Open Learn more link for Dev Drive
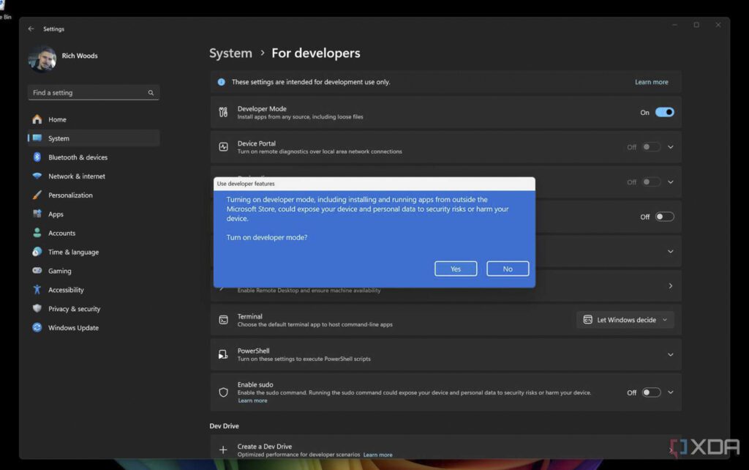Image resolution: width=749 pixels, height=470 pixels. [x=378, y=455]
